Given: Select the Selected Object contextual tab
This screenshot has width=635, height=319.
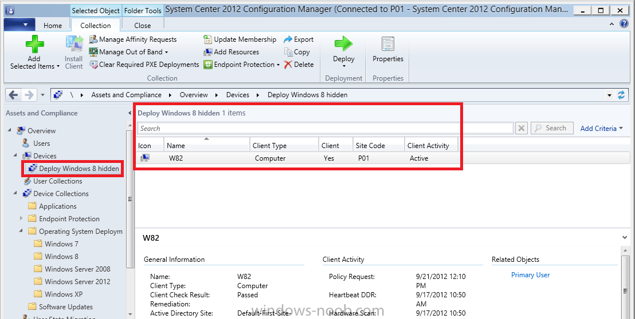Looking at the screenshot, I should [x=96, y=11].
